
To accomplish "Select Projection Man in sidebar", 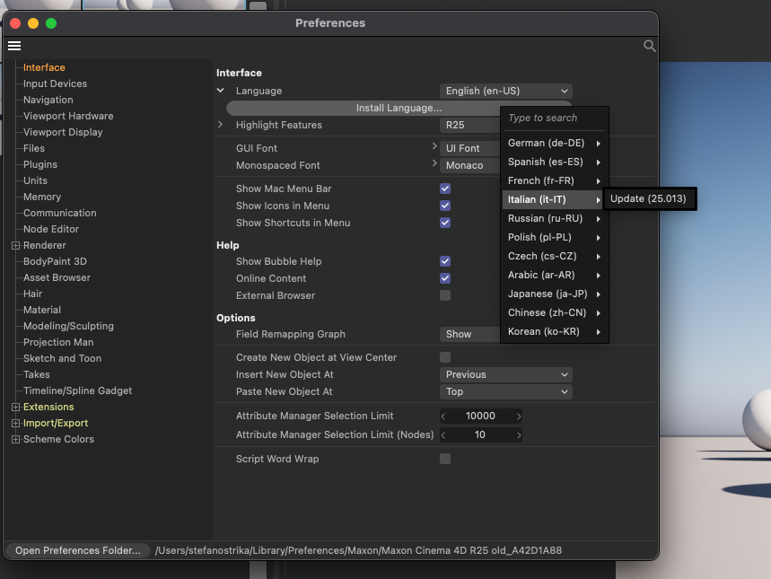I will click(x=58, y=342).
